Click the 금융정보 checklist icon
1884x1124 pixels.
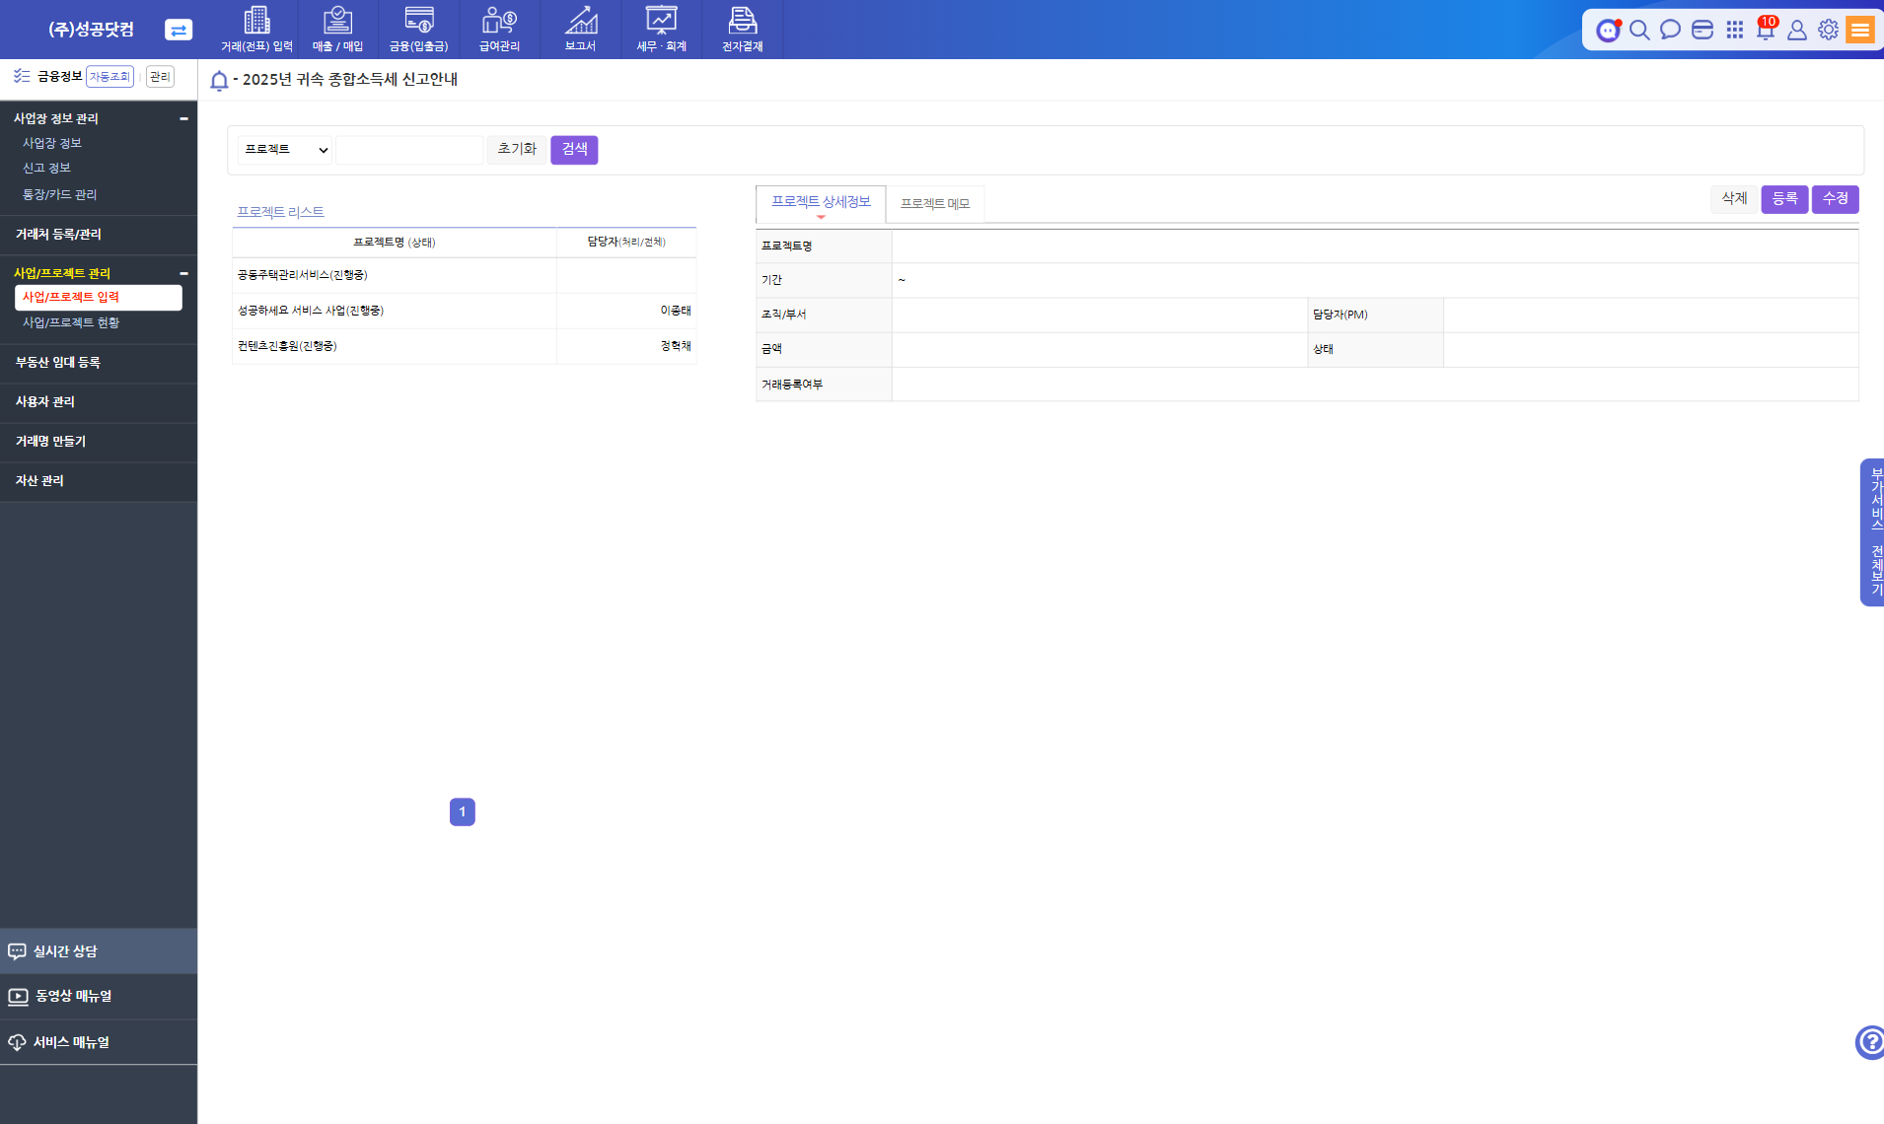[x=22, y=76]
